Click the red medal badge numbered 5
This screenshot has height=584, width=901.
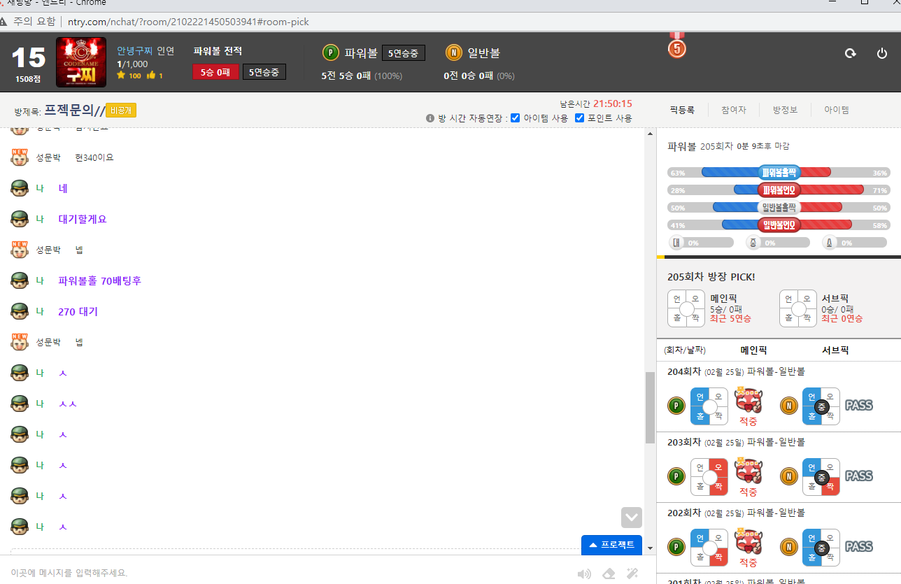click(x=676, y=46)
